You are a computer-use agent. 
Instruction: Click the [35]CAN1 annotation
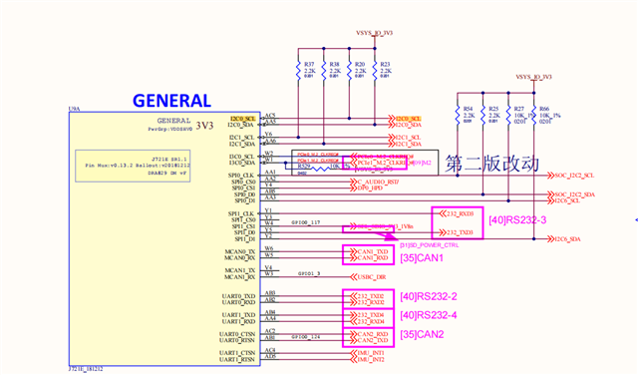click(x=422, y=258)
